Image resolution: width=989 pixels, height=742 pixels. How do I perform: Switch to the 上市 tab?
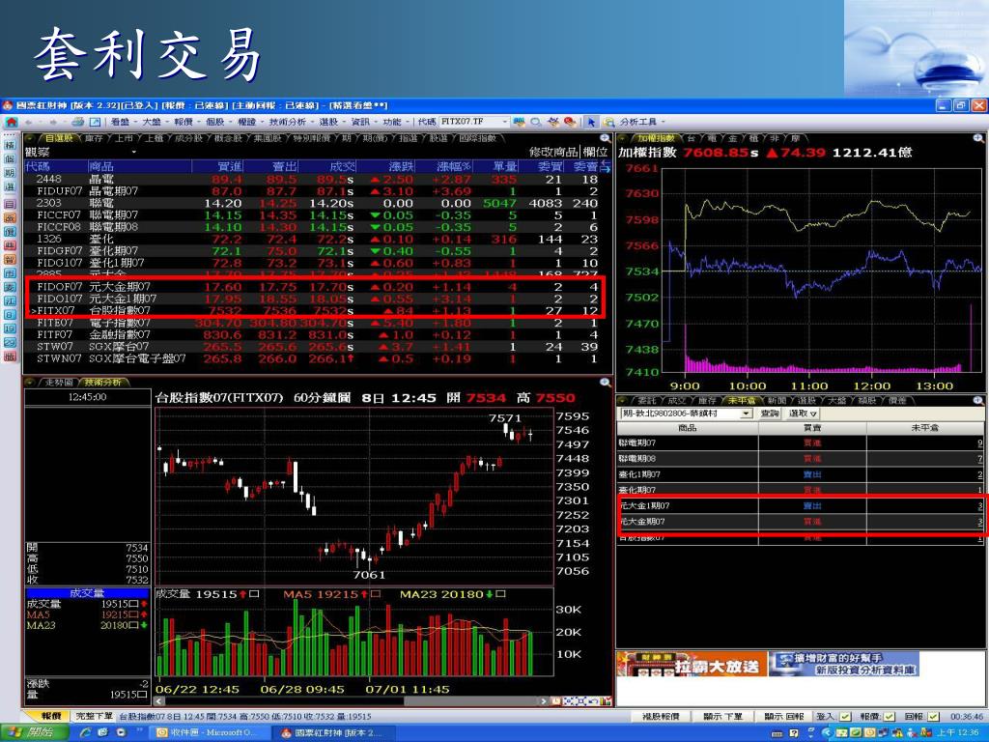(125, 138)
